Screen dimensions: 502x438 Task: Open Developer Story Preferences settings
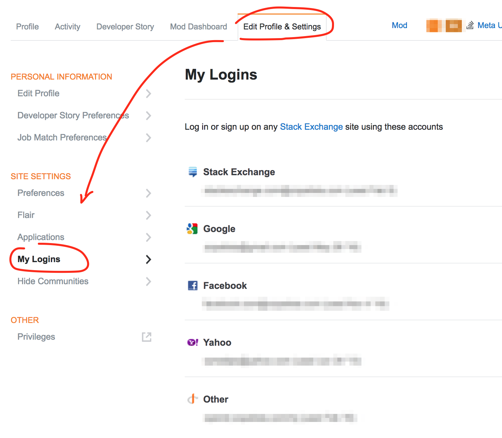pos(73,115)
